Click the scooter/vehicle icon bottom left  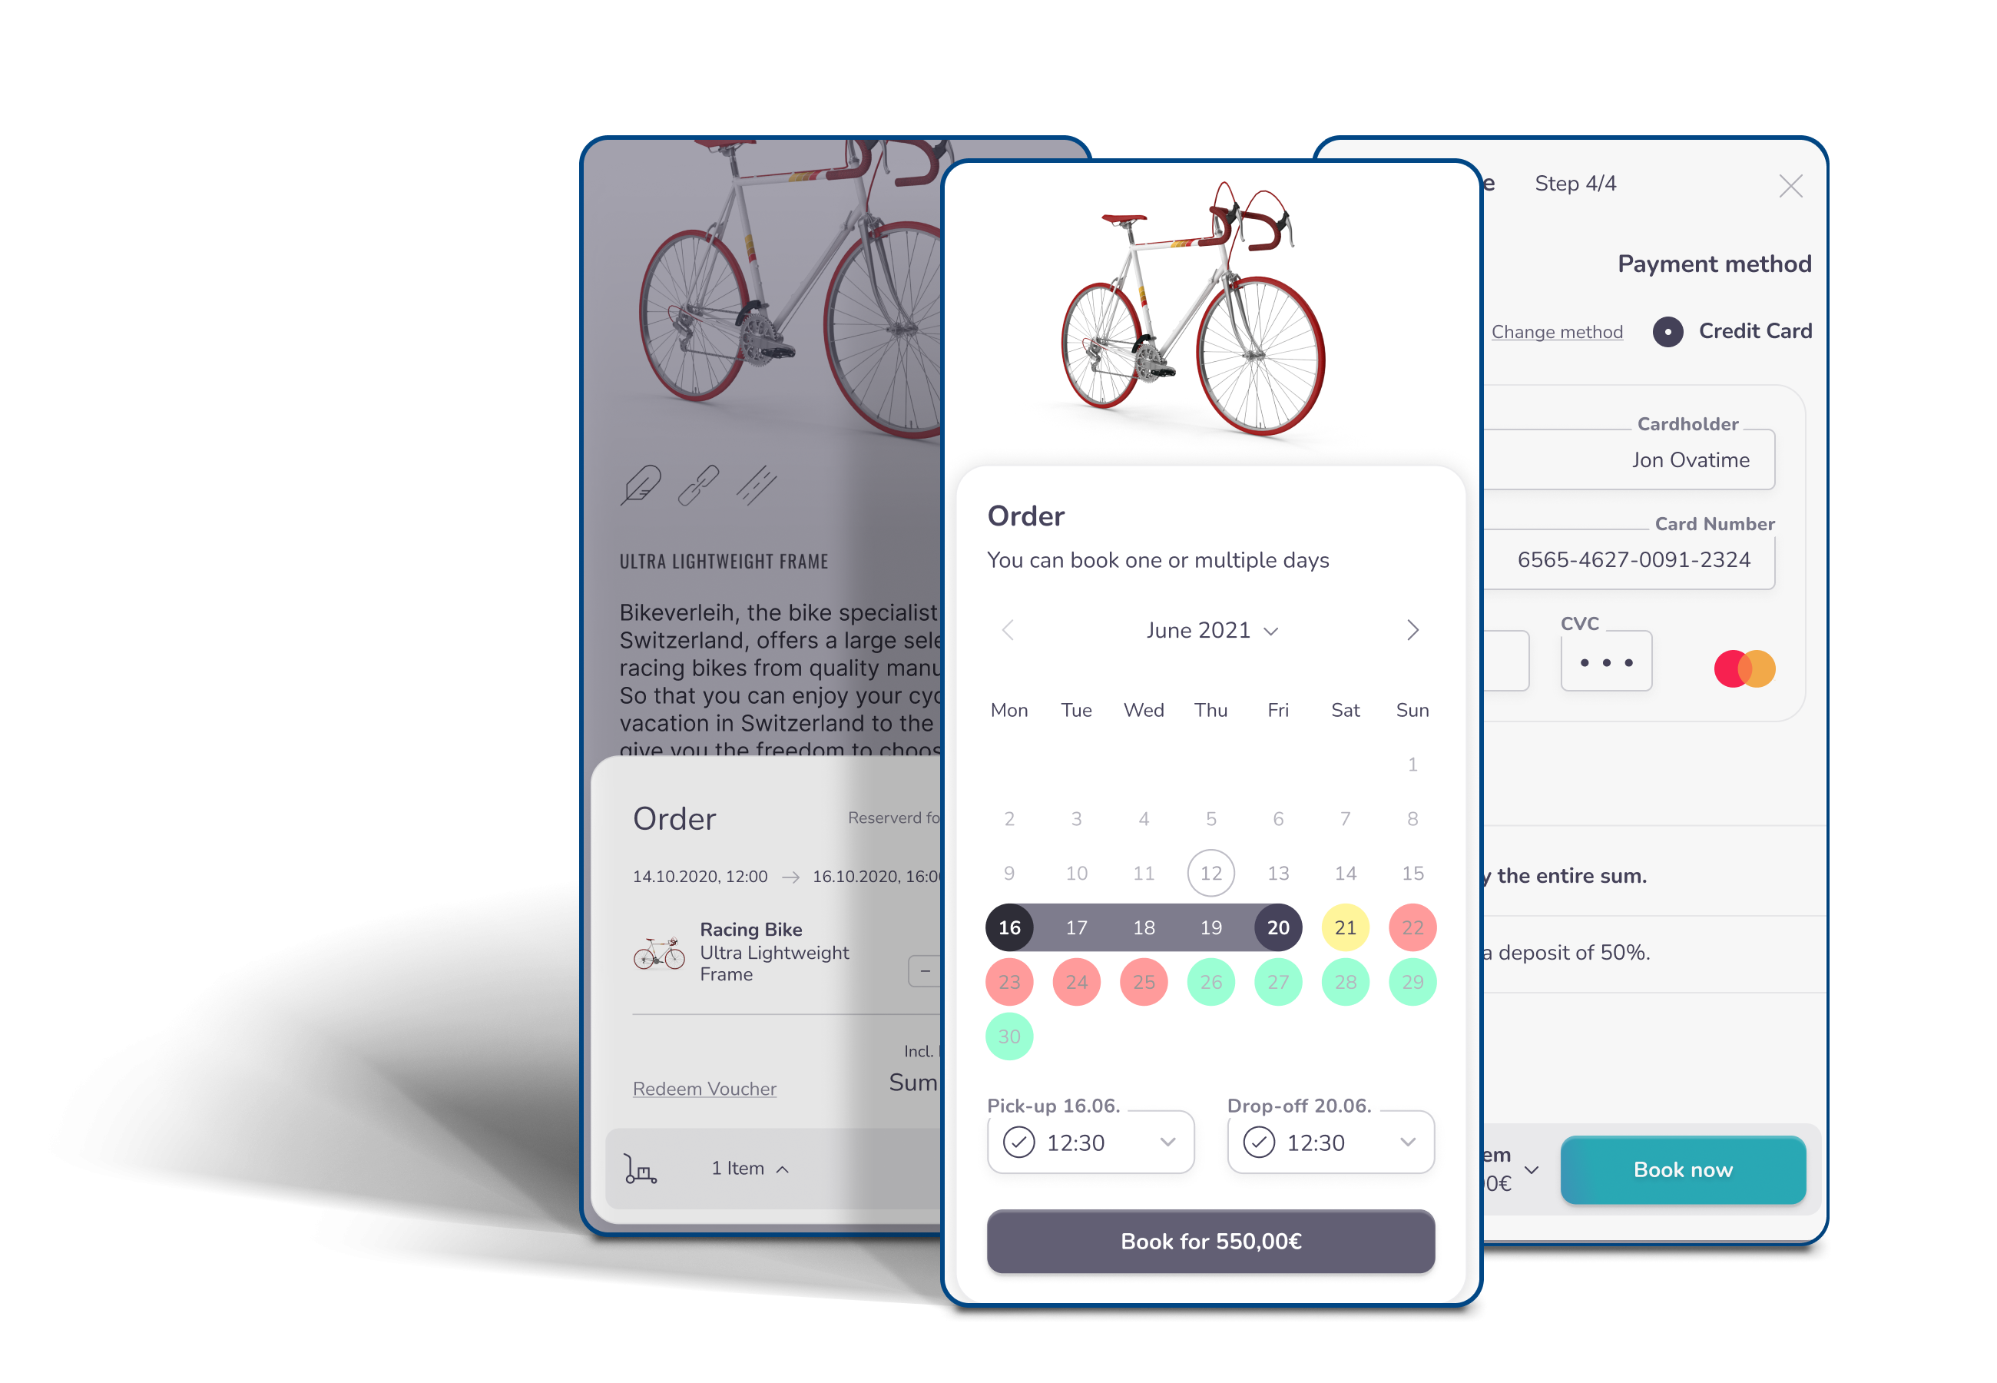pos(638,1169)
